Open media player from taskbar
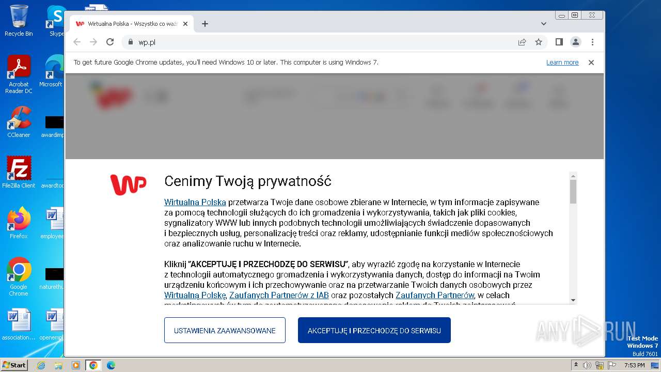 [x=76, y=365]
